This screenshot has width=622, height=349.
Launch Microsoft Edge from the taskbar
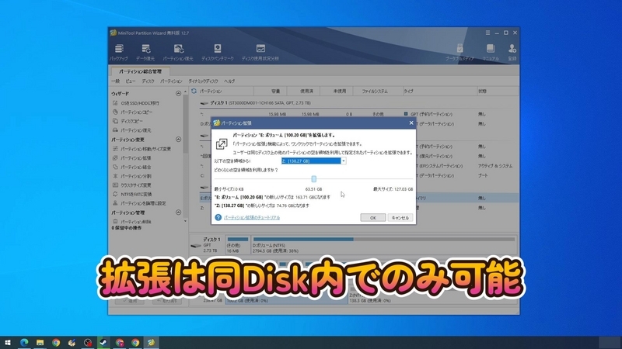click(24, 343)
